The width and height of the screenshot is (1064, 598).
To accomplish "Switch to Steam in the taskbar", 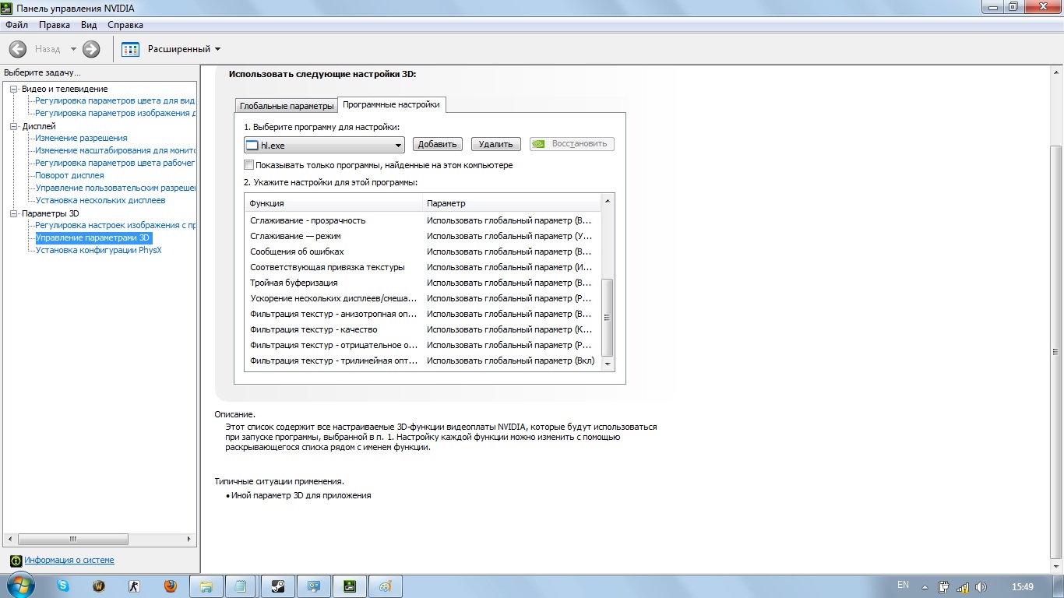I will click(278, 586).
